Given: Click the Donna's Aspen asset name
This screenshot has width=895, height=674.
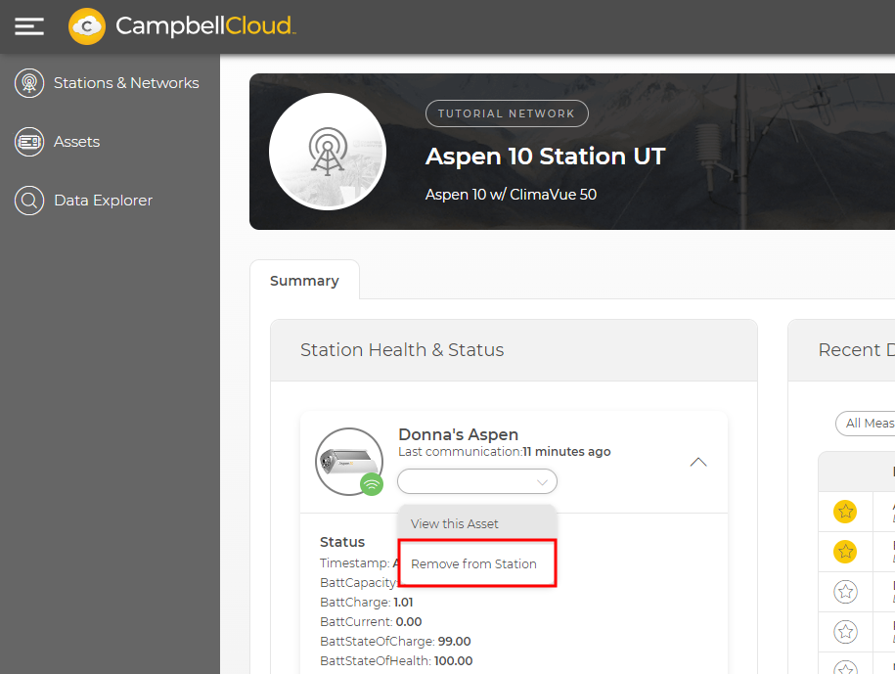Looking at the screenshot, I should coord(459,434).
